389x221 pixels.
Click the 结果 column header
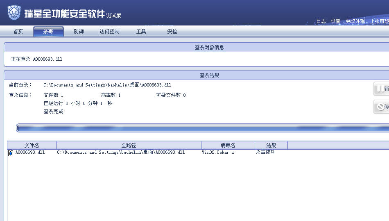[271, 145]
